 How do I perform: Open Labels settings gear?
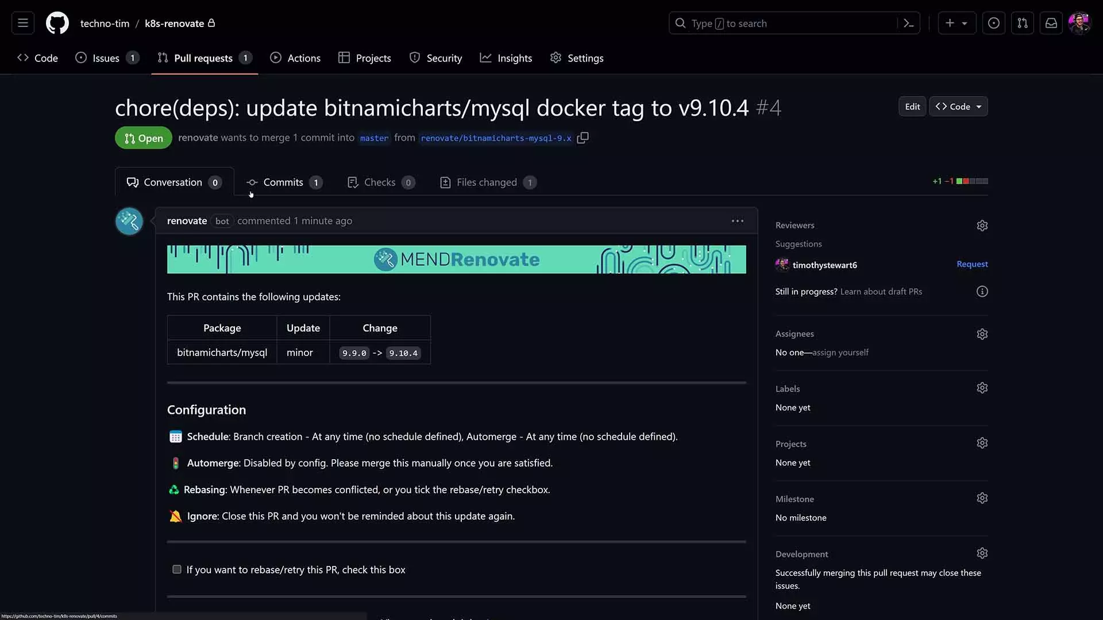click(982, 388)
